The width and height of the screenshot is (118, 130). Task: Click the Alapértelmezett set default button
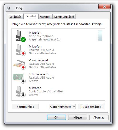[x=60, y=107]
